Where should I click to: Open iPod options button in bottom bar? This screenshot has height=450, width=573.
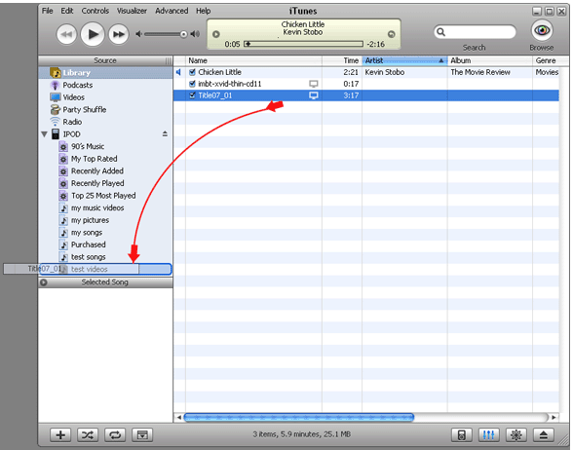coord(462,435)
